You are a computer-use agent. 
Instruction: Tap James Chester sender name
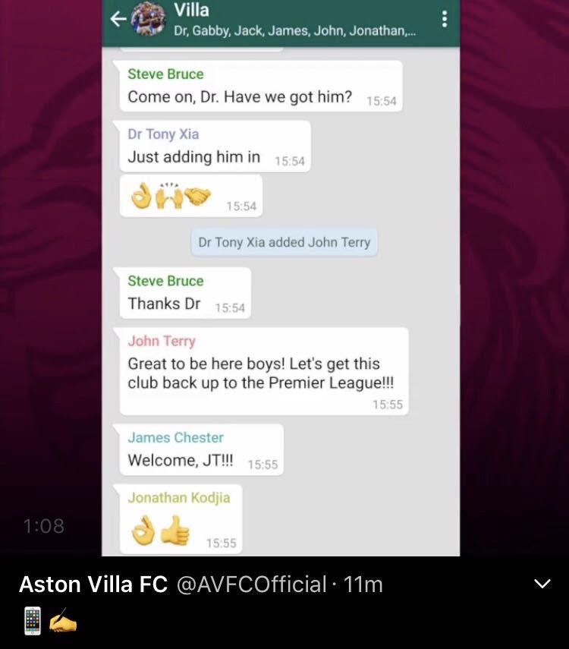(175, 437)
